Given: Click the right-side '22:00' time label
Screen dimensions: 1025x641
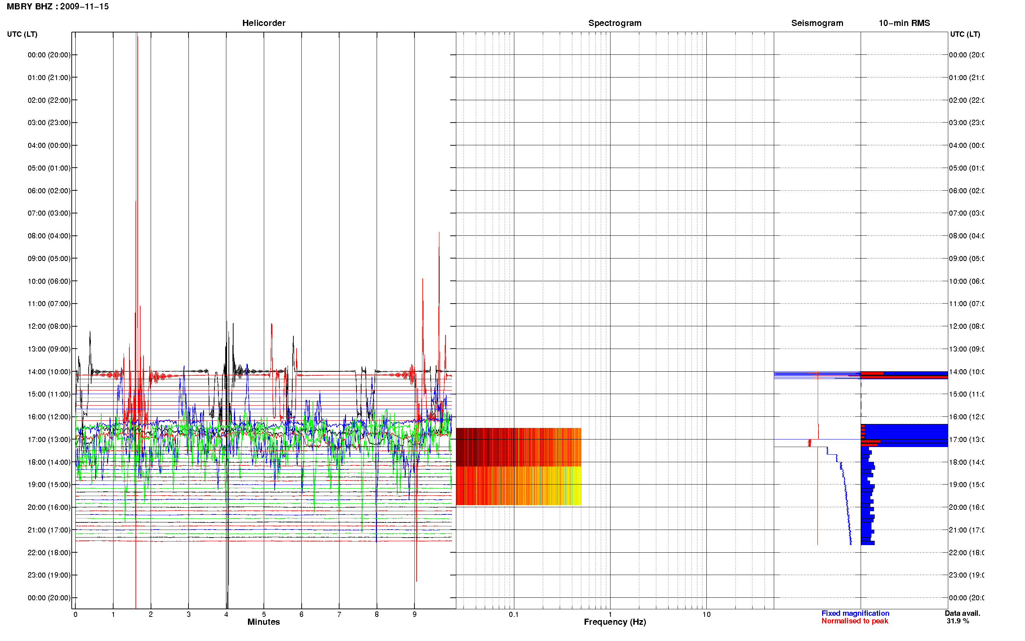Looking at the screenshot, I should point(966,552).
